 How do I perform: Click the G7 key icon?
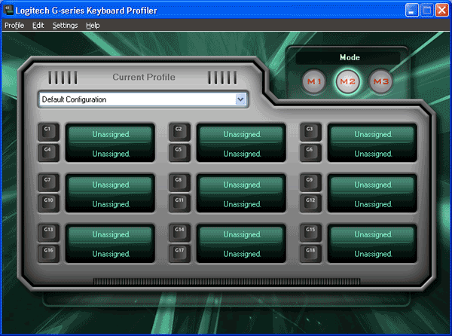49,182
